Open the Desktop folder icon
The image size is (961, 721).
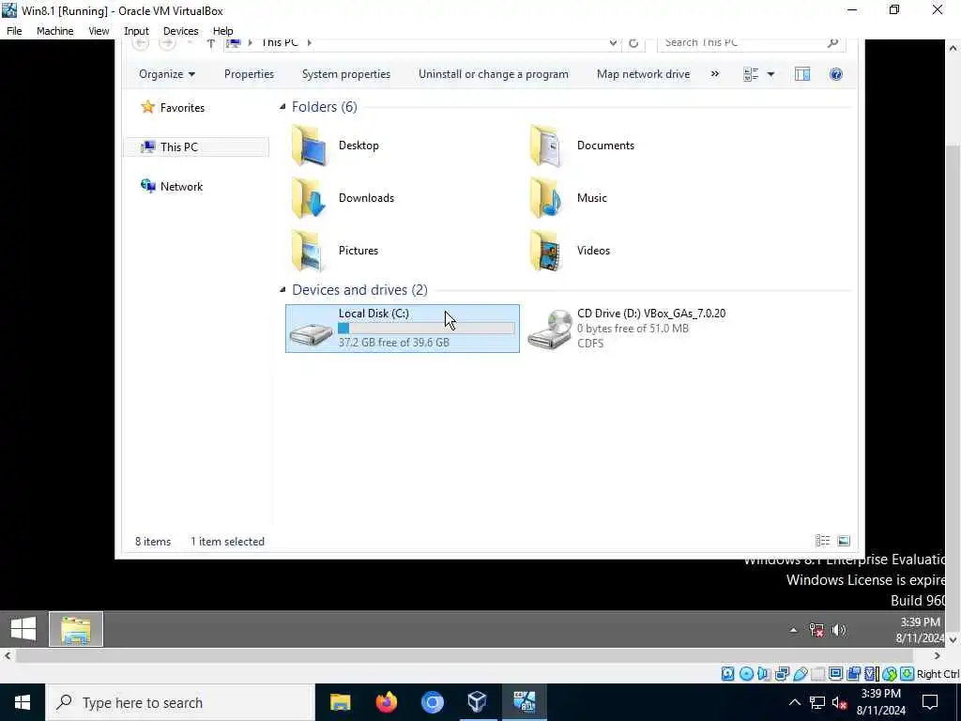pos(309,146)
